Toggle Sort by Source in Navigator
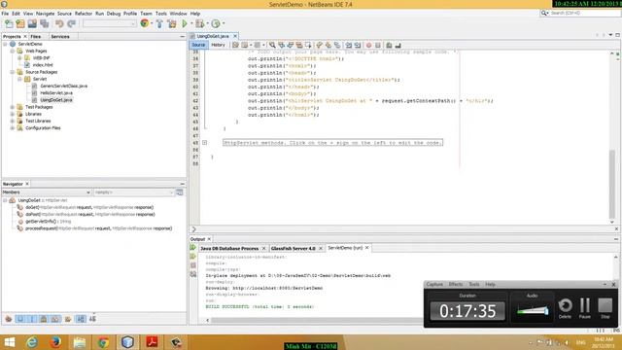The image size is (622, 350). point(92,319)
